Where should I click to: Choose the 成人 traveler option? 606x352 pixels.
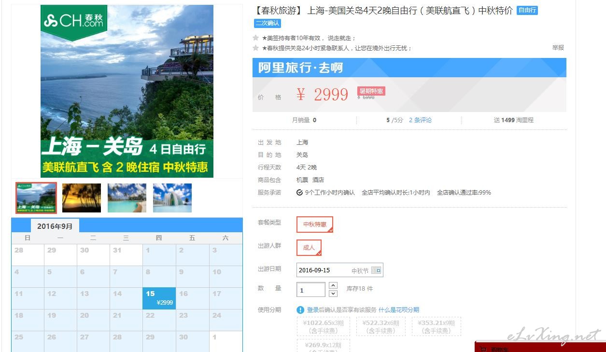pos(309,248)
